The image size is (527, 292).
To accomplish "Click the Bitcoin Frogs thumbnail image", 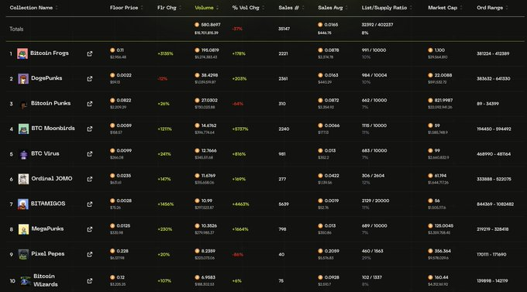I will tap(22, 53).
